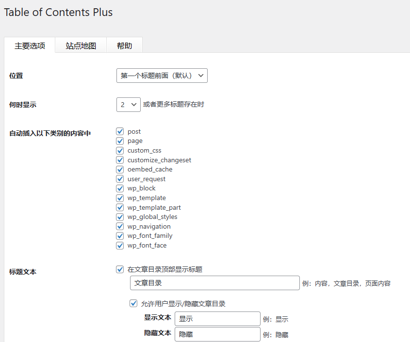Toggle the custom_css checkbox

[120, 151]
